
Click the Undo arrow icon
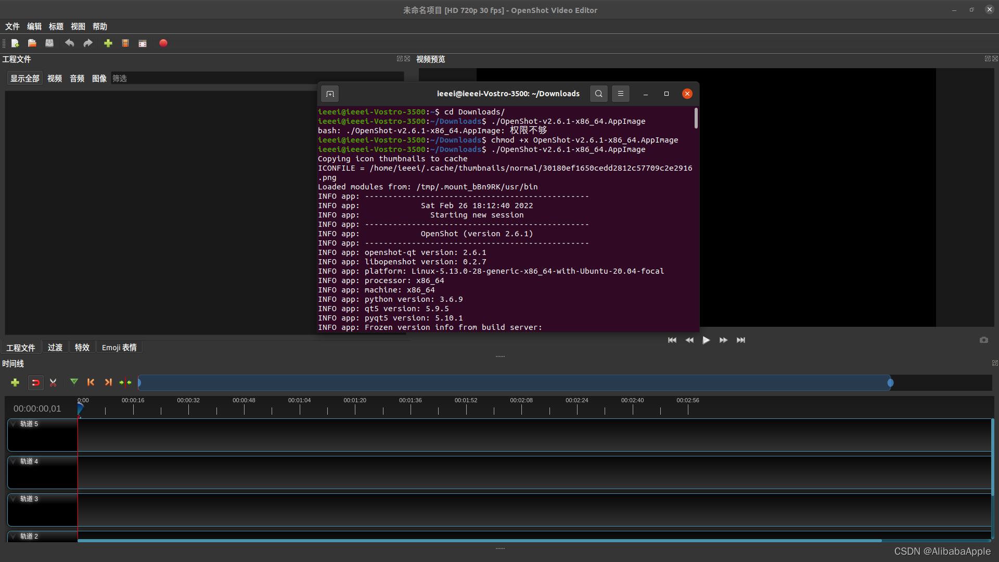tap(69, 43)
